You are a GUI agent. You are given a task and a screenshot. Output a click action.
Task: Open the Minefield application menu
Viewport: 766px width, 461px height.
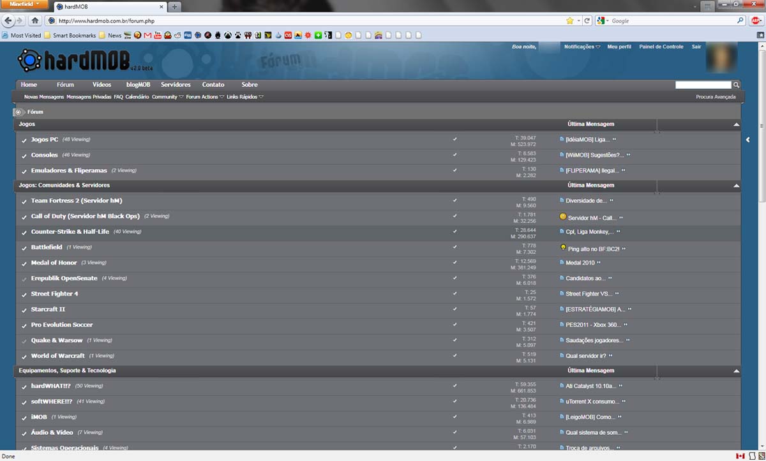tap(24, 4)
